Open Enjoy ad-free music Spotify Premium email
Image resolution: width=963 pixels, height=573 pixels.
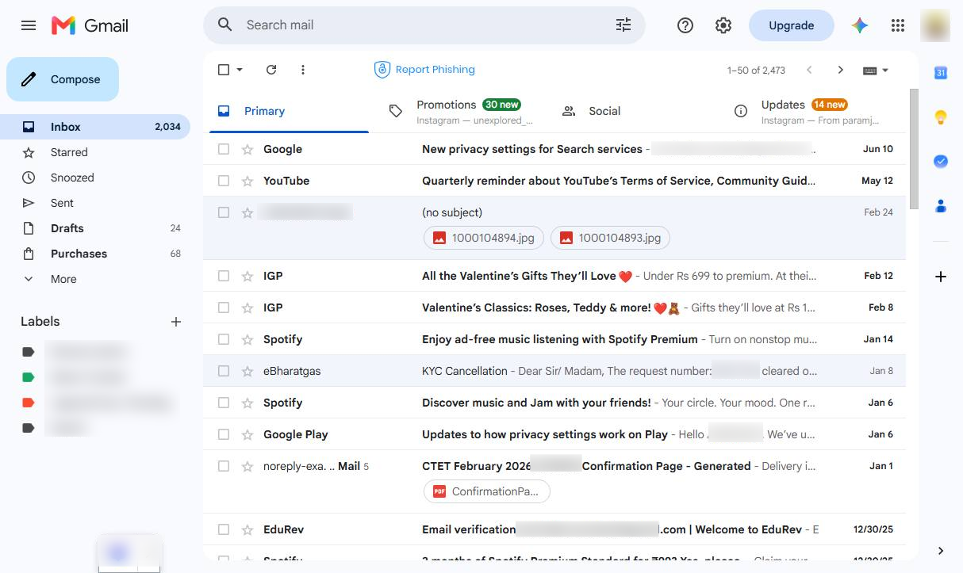pos(554,339)
